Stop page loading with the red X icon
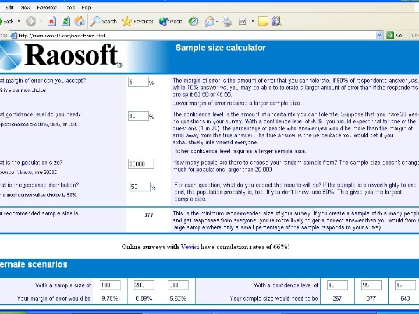Image resolution: width=419 pixels, height=314 pixels. (52, 22)
